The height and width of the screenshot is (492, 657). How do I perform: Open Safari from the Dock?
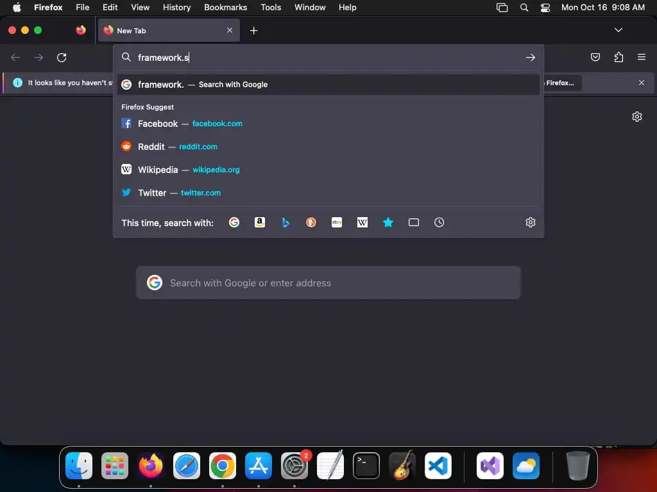pyautogui.click(x=187, y=466)
